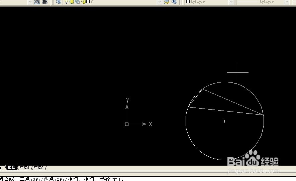The image size is (296, 181).
Task: Expand the layer 0 dropdown list
Action: point(160,2)
